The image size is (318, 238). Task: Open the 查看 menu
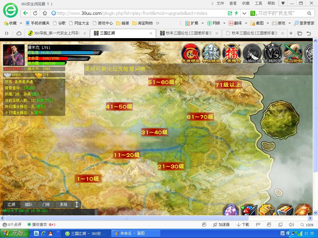233,3
